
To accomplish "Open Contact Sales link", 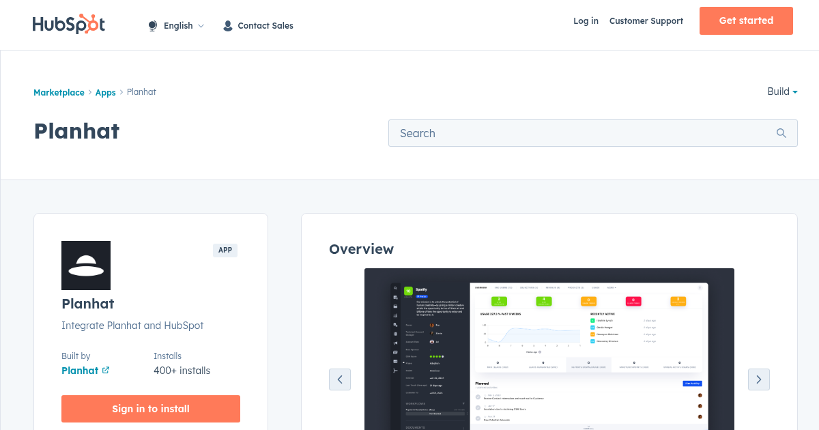I will coord(265,26).
